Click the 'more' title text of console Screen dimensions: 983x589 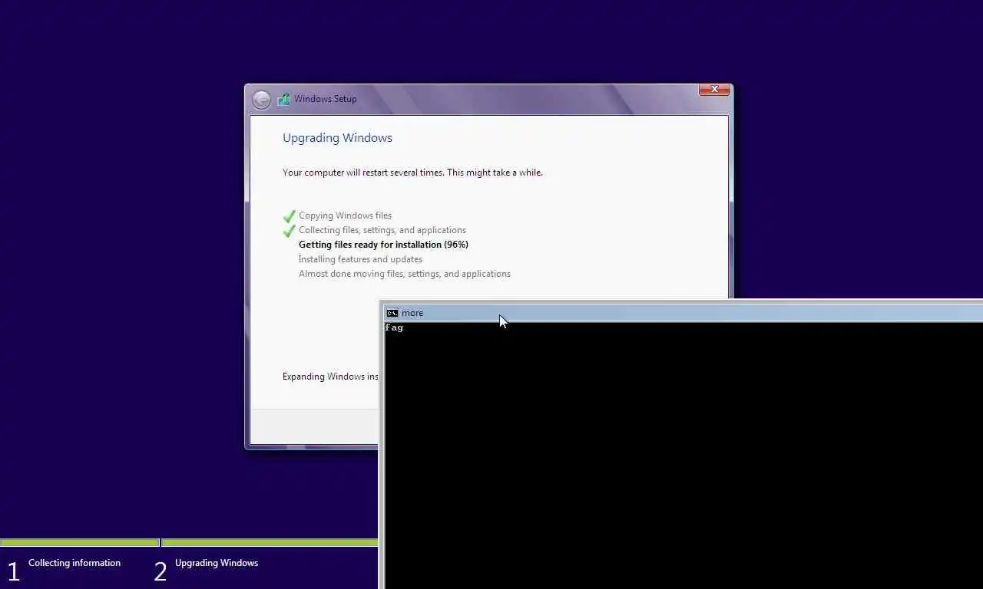tap(412, 313)
